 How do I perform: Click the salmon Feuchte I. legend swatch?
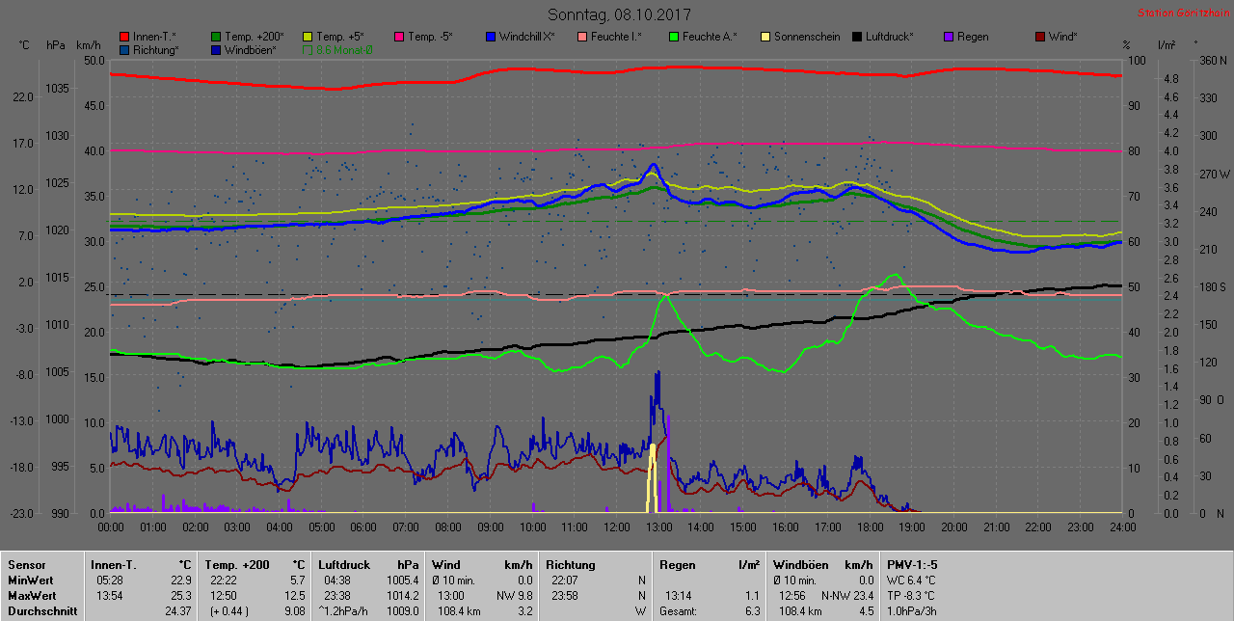click(x=582, y=37)
